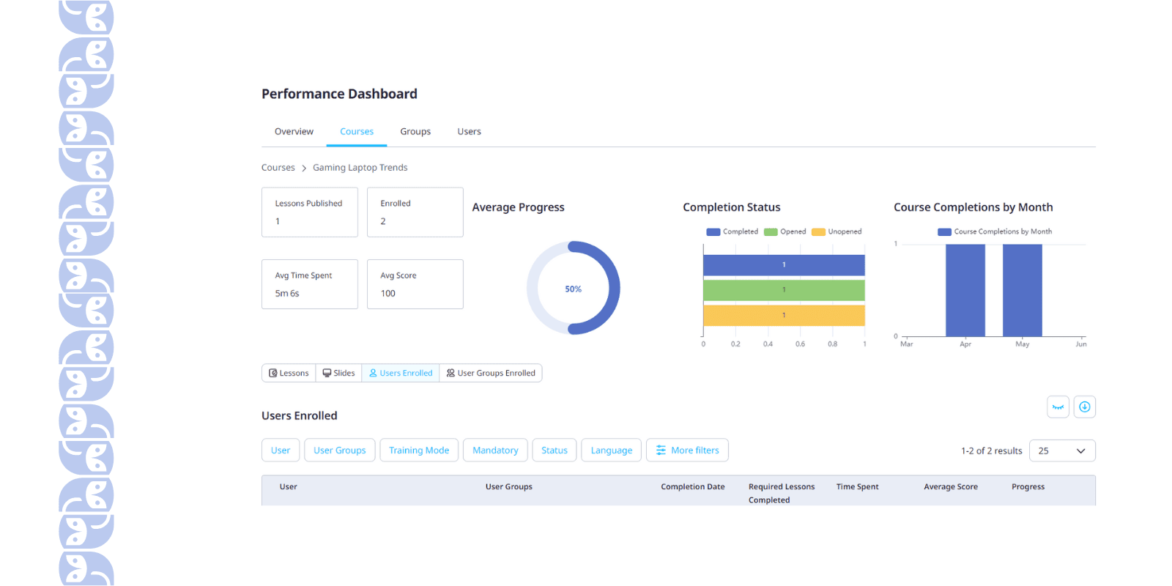The width and height of the screenshot is (1172, 586).
Task: Click the Courses breadcrumb link
Action: point(278,168)
